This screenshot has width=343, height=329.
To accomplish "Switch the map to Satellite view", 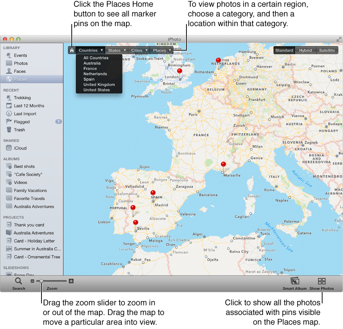I will coord(327,50).
